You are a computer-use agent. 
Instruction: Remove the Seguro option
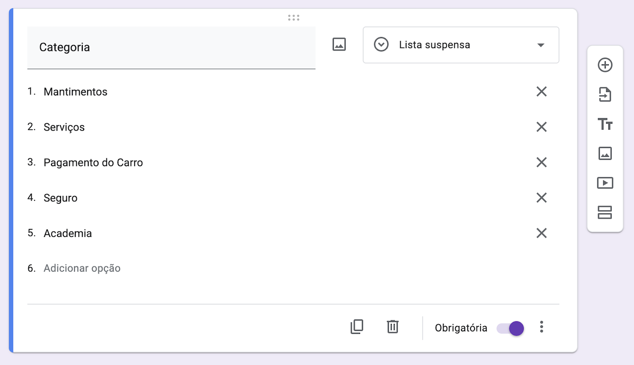541,198
